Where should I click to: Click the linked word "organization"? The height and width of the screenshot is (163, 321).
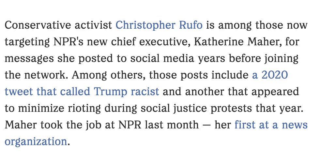tap(36, 142)
